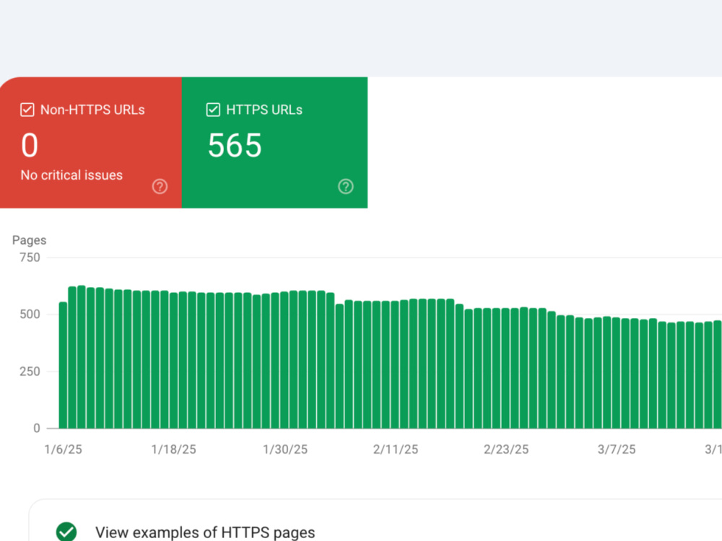Click green checkmark icon beside View examples
This screenshot has width=722, height=541.
coord(66,532)
